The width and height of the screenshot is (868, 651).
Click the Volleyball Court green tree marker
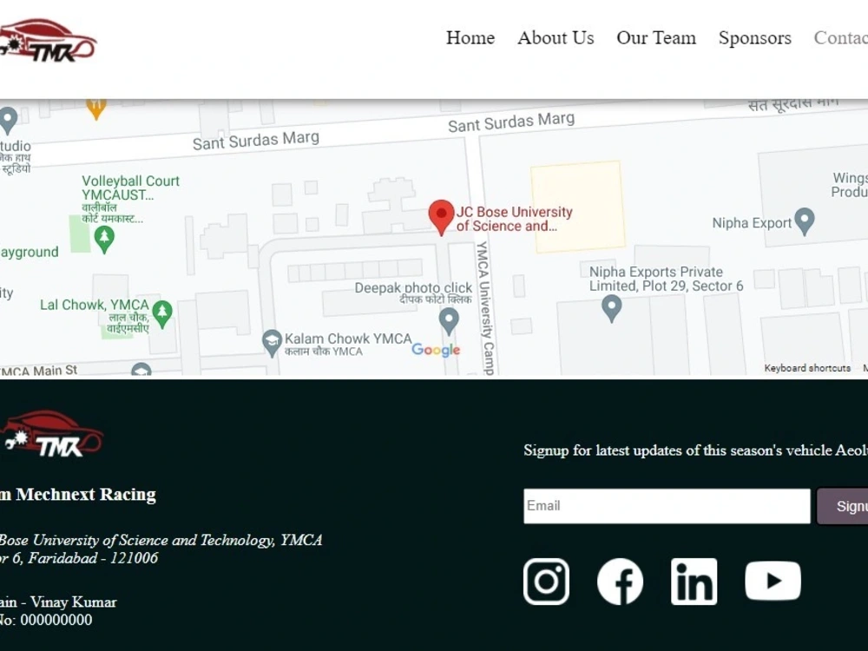104,240
